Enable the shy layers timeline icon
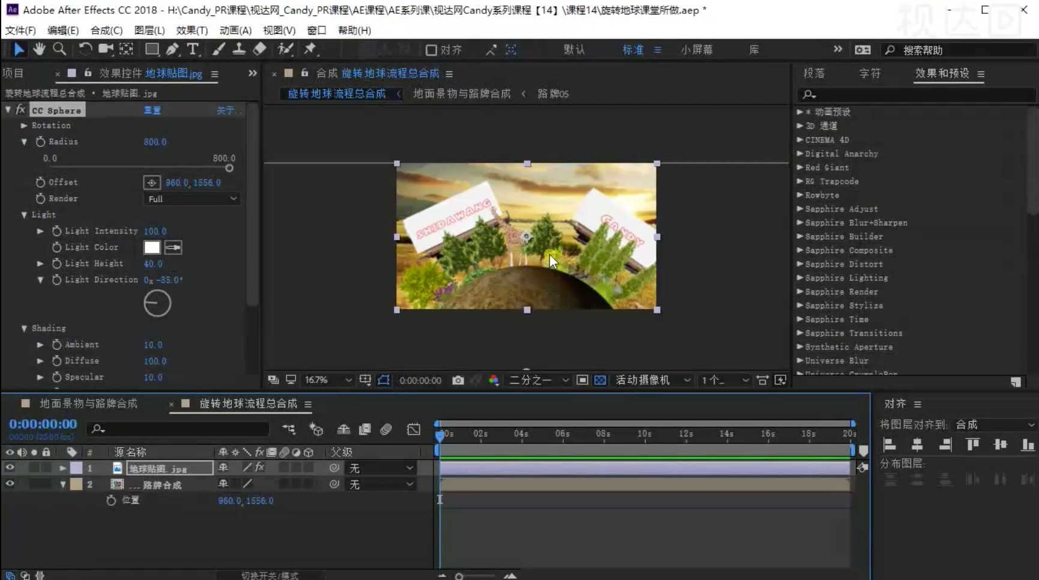1039x580 pixels. pos(344,429)
